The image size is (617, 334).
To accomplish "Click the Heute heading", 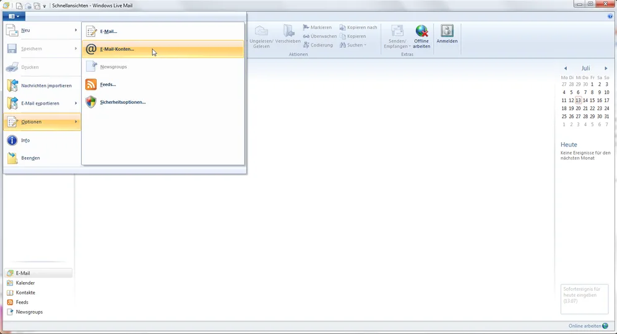I will point(569,145).
